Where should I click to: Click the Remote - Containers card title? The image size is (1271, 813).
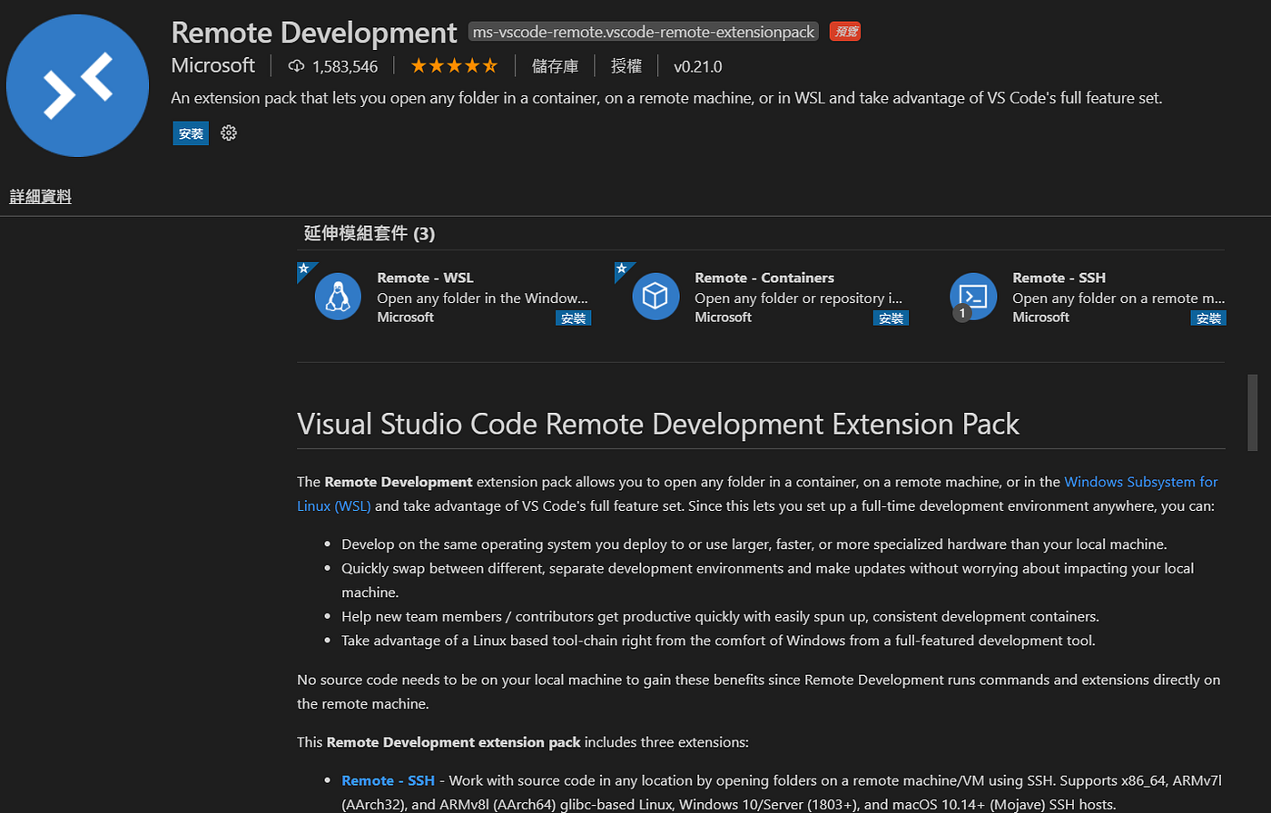(764, 278)
